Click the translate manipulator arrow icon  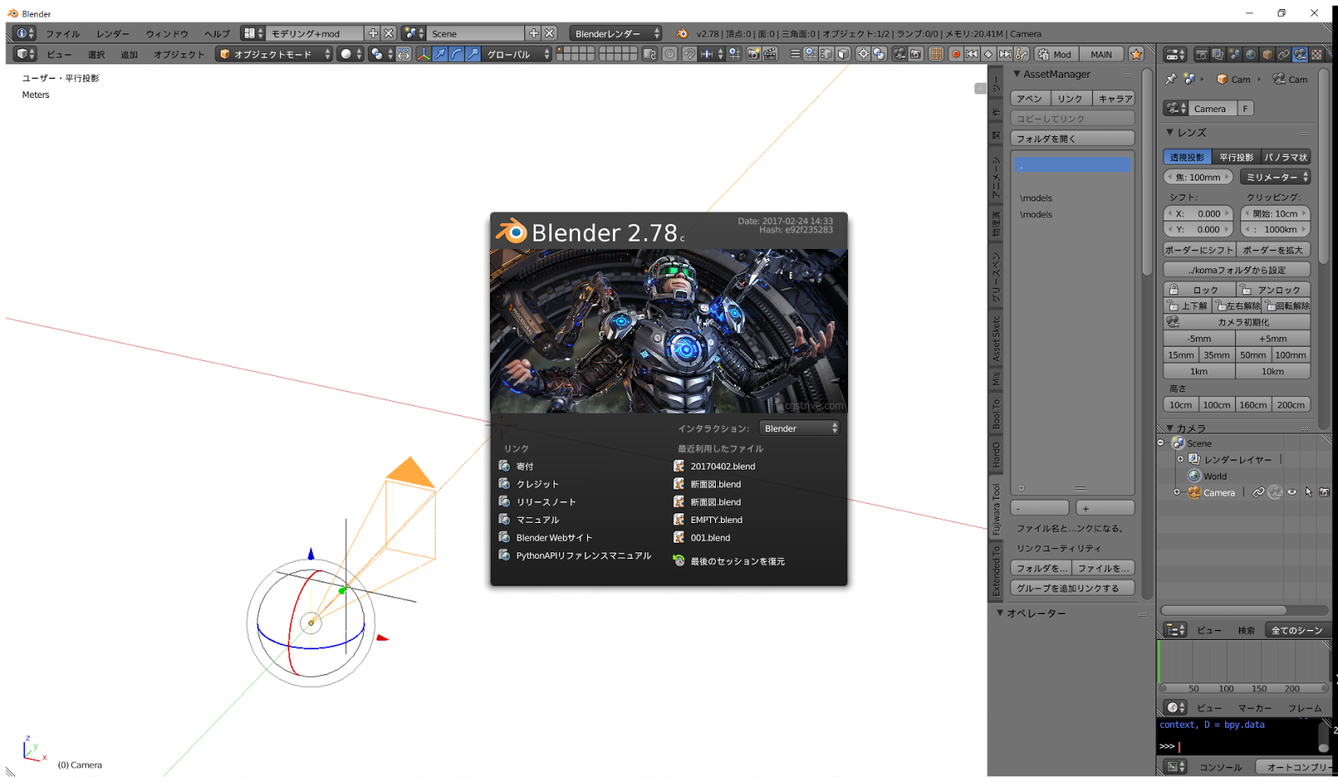pyautogui.click(x=440, y=54)
